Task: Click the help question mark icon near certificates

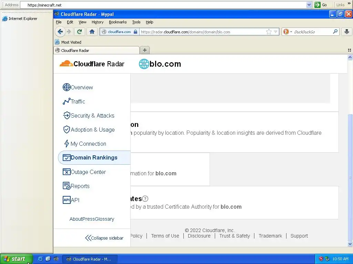Action: (145, 199)
